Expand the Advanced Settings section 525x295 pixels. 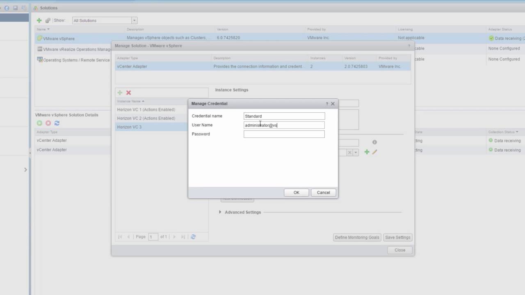point(220,212)
